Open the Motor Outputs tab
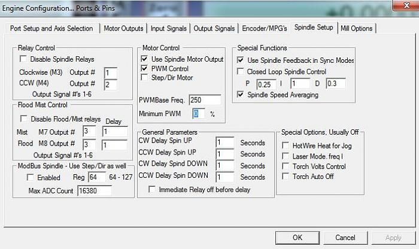The width and height of the screenshot is (419, 249). [x=123, y=28]
